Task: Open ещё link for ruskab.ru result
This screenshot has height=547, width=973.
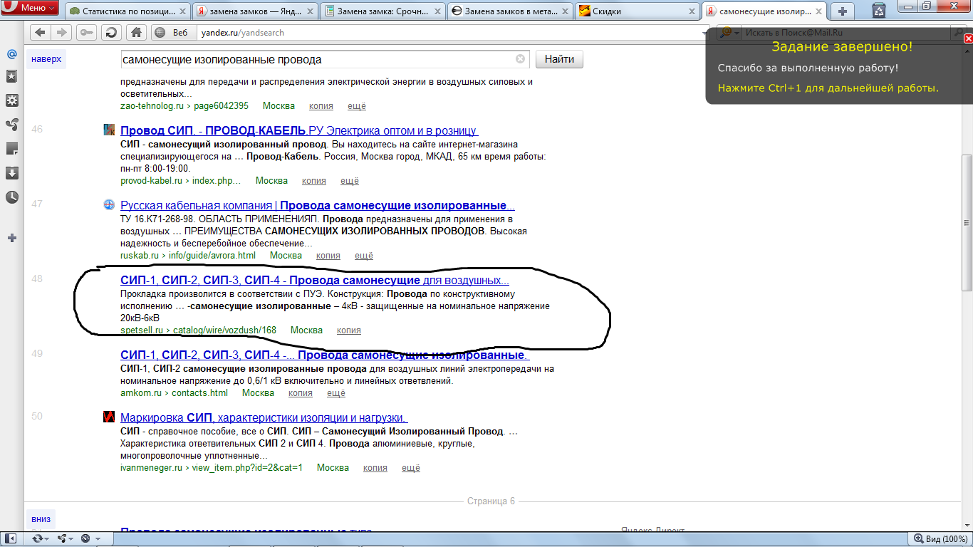Action: point(364,256)
